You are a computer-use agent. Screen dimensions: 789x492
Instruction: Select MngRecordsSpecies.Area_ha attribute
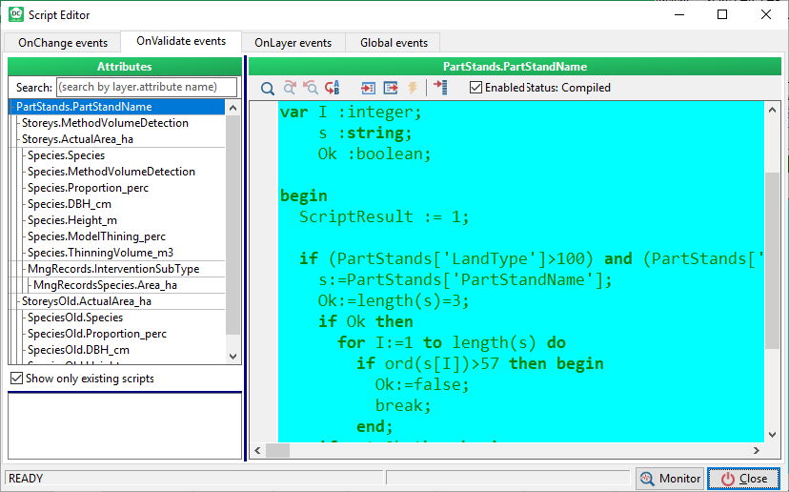[105, 285]
